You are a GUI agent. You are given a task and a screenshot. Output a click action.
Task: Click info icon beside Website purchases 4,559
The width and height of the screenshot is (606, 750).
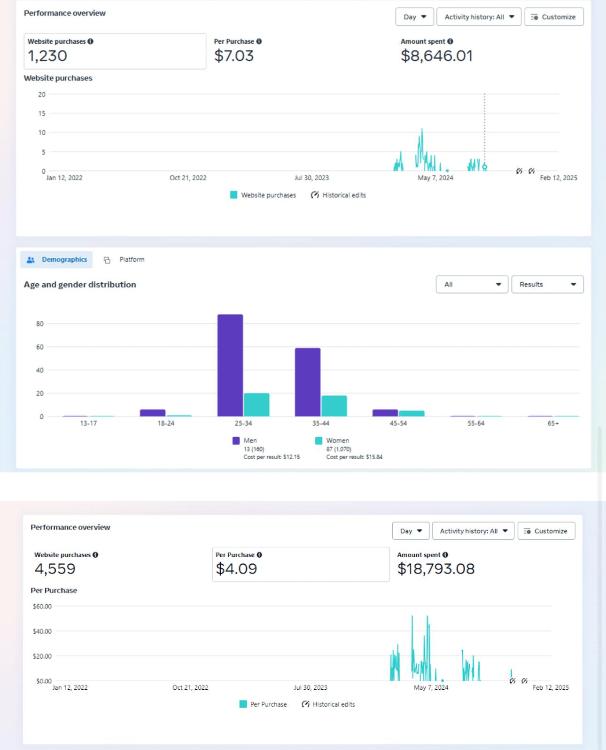[95, 555]
